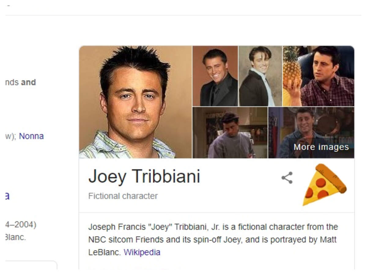This screenshot has height=275, width=367.
Task: Open thumbnail of Joey in denim jacket
Action: 311,133
